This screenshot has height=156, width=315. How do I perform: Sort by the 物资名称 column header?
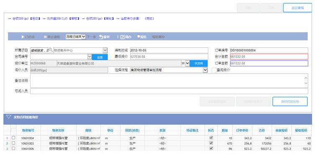[58, 130]
